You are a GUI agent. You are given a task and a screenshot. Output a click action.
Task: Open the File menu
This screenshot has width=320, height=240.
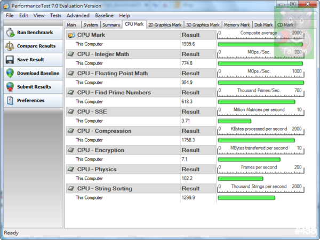tap(10, 15)
